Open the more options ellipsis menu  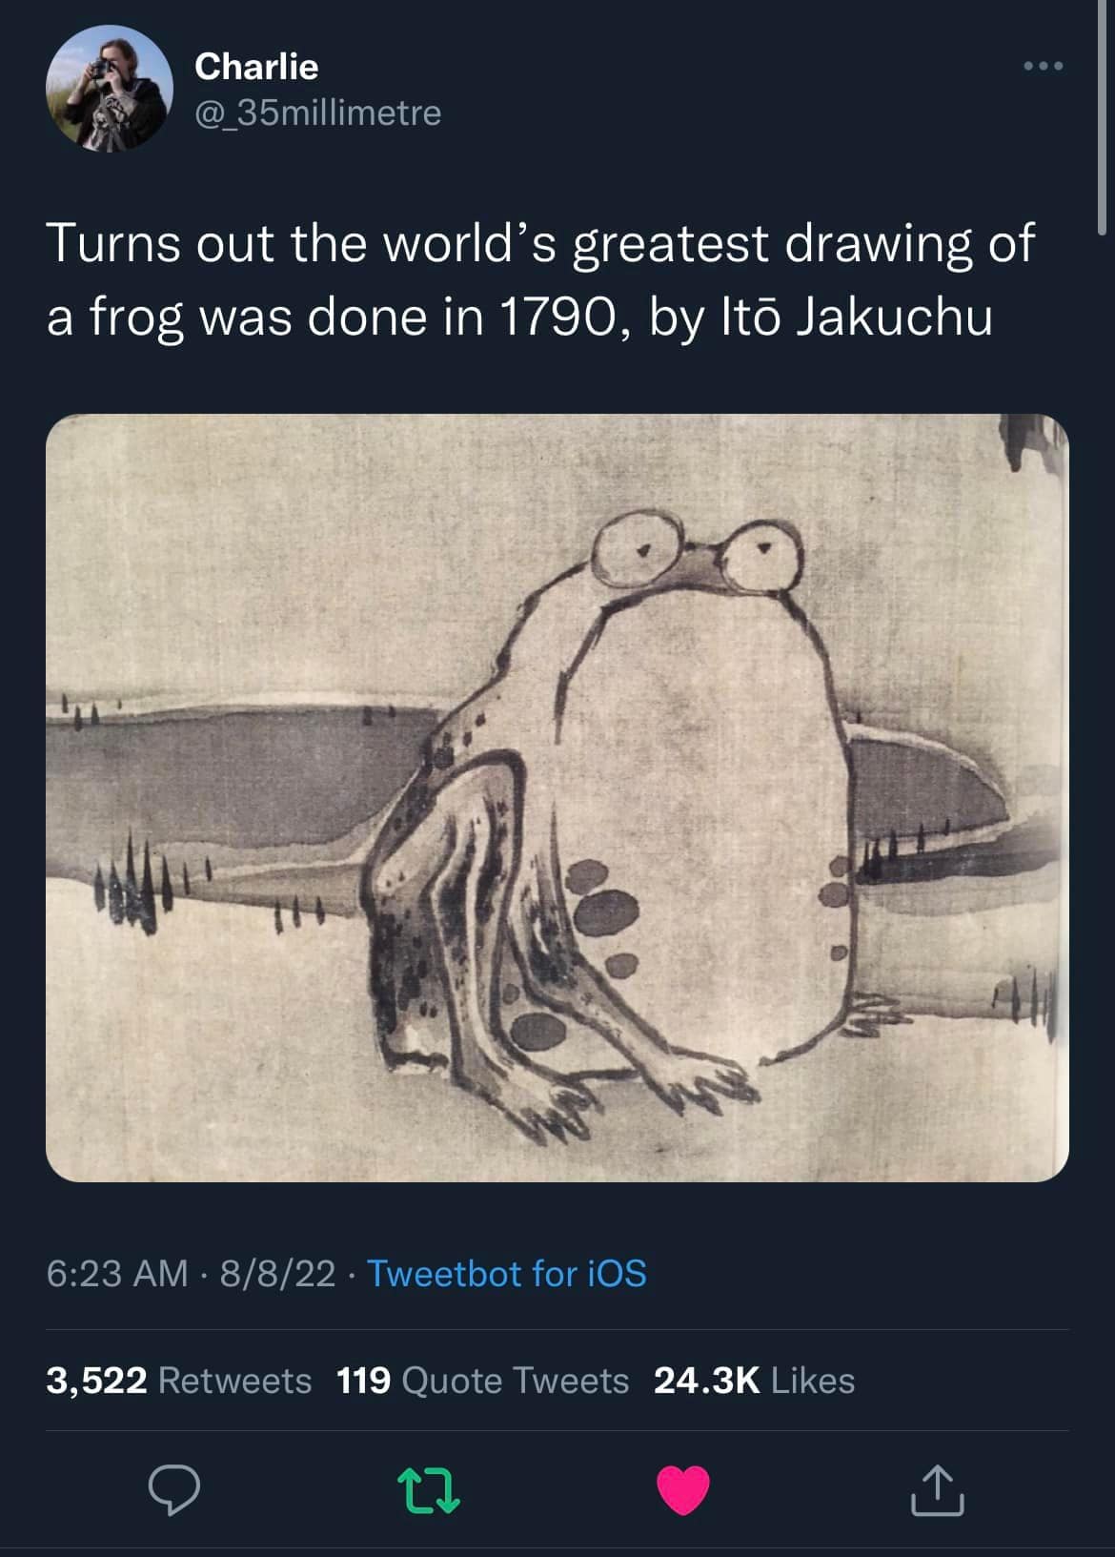coord(1043,67)
